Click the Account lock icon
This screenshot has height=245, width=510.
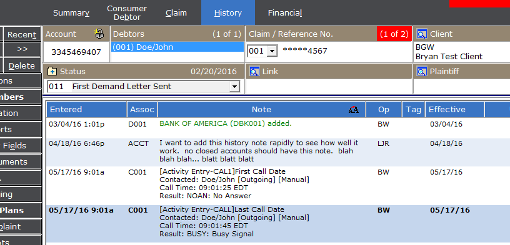[x=99, y=34]
